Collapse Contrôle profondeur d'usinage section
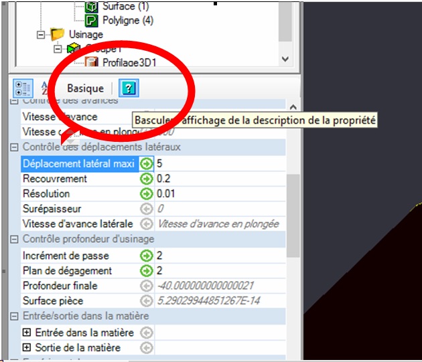The width and height of the screenshot is (422, 362). pyautogui.click(x=14, y=240)
